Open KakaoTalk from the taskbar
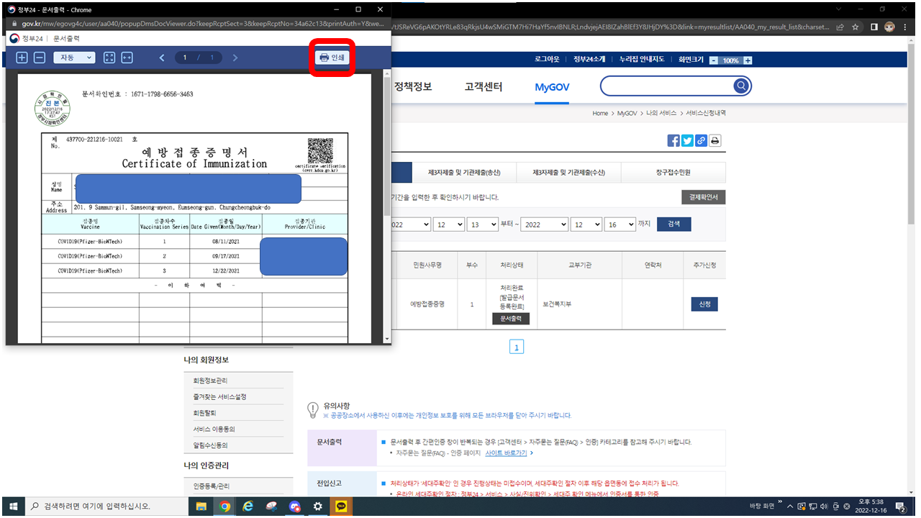Viewport: 921px width, 518px height. [x=340, y=506]
